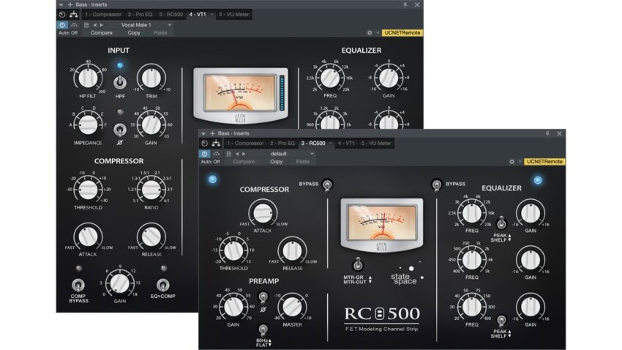Click the RC500 VU meter display
This screenshot has width=622, height=350.
(x=381, y=223)
